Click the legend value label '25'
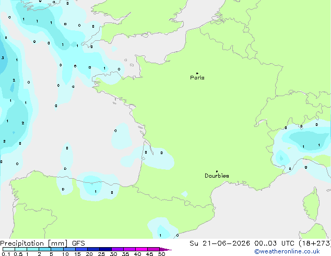This screenshot has height=256, width=331. pos(101,254)
